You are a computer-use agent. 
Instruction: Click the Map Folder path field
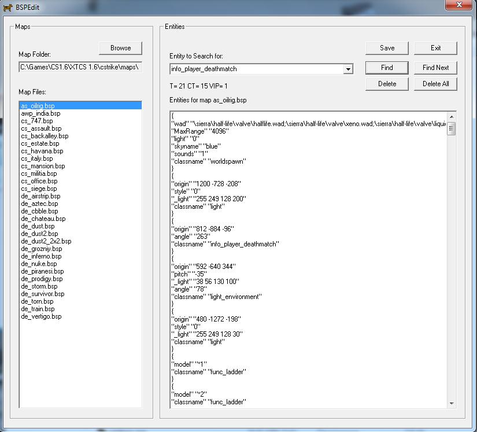(80, 67)
